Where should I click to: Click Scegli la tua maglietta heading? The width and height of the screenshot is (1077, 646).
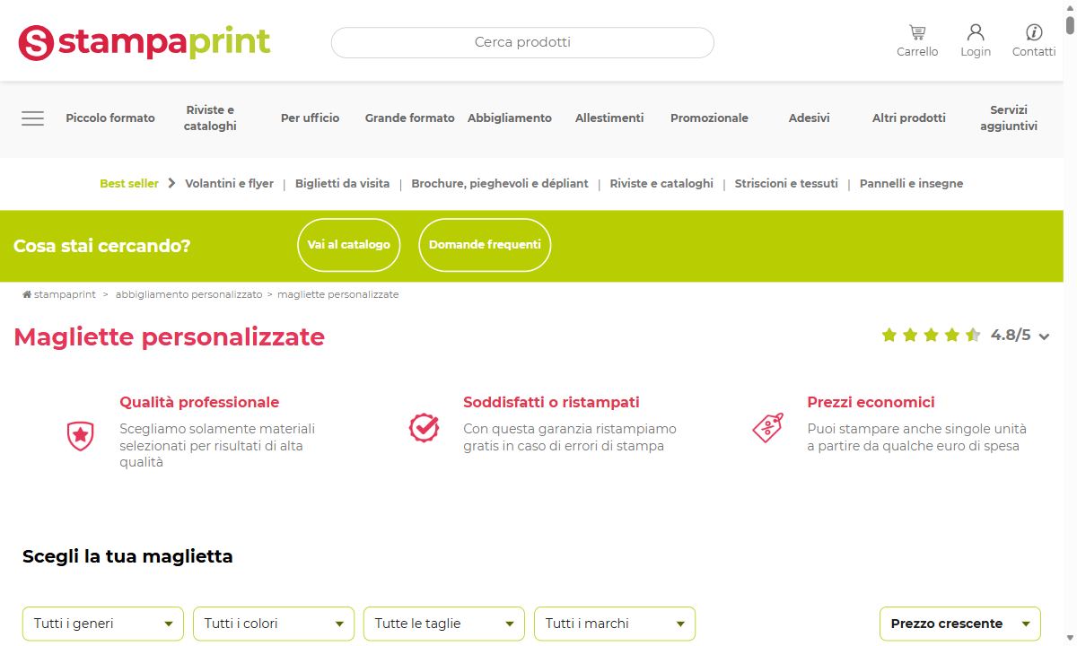click(x=127, y=557)
